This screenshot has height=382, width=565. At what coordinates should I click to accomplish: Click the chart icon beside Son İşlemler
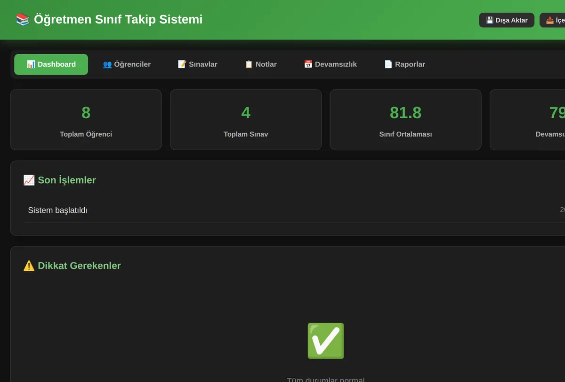coord(29,180)
